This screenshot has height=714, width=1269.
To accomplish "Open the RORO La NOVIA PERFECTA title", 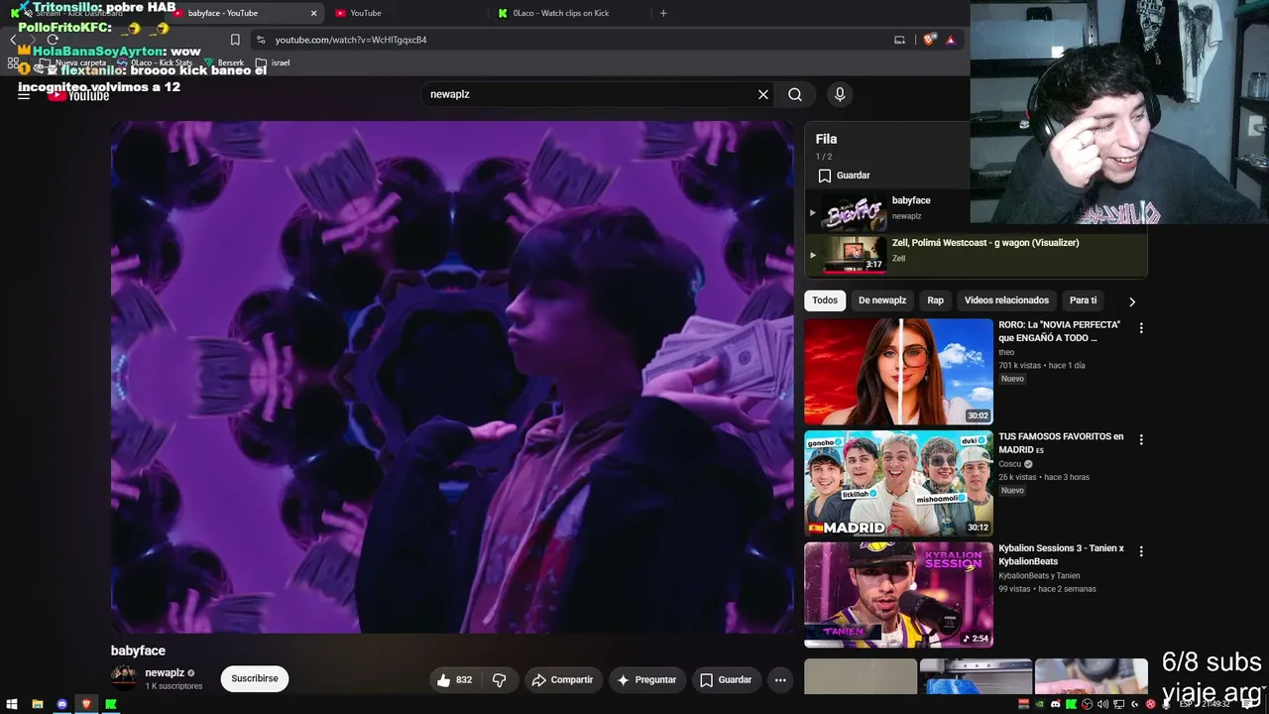I will (x=1060, y=331).
